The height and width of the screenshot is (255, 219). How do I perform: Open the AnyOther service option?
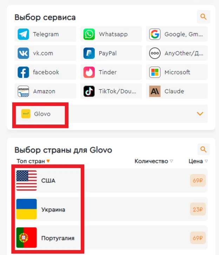pos(177,53)
